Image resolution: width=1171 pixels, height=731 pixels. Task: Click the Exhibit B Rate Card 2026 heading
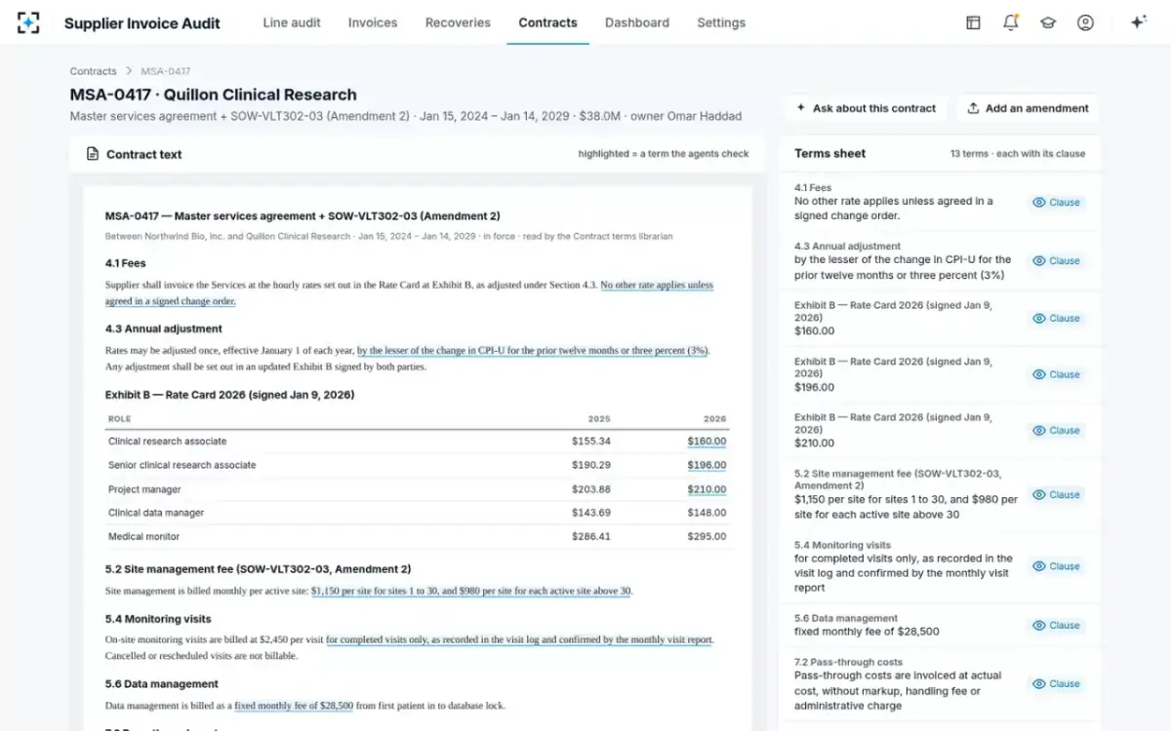[x=229, y=395]
